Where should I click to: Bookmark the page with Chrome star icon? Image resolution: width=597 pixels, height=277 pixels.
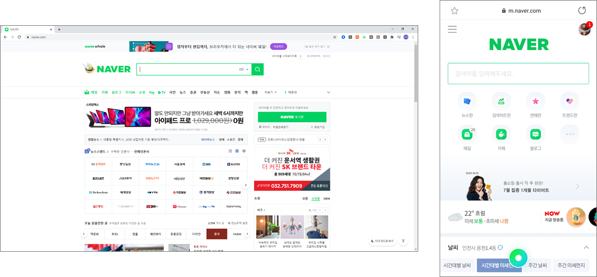334,37
